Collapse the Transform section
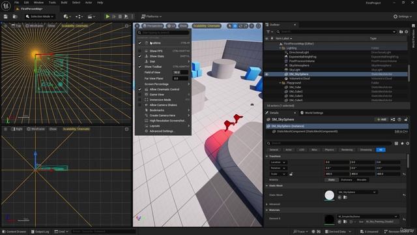Viewport: 417px width, 235px height. pyautogui.click(x=266, y=157)
